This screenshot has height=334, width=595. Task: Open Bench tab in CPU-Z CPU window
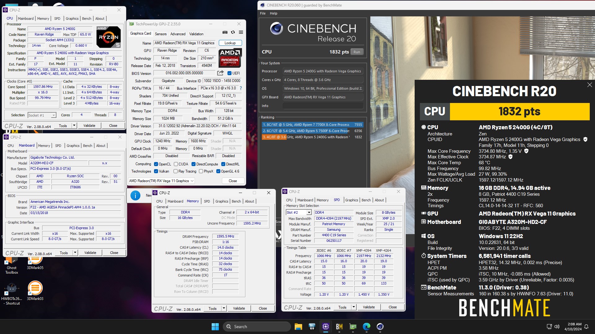tap(86, 19)
